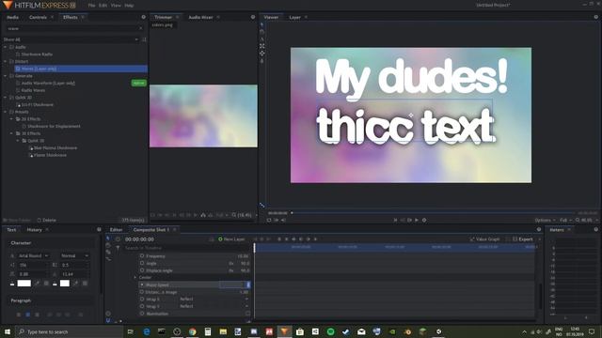Collapse the Quick 3D effects category
Screen dimensions: 602x338
coord(6,98)
